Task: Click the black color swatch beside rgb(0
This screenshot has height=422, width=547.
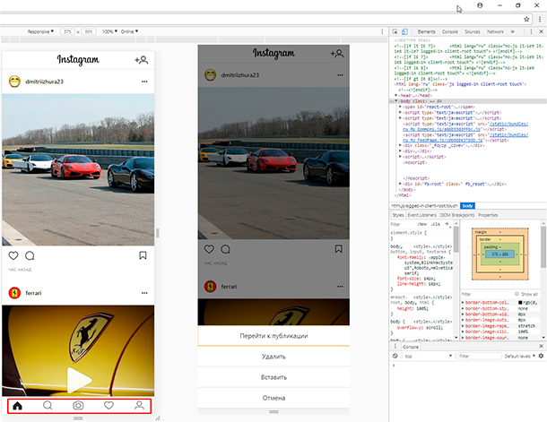Action: [x=520, y=303]
